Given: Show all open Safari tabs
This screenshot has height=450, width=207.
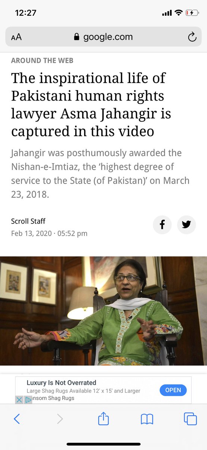Looking at the screenshot, I should pyautogui.click(x=190, y=418).
